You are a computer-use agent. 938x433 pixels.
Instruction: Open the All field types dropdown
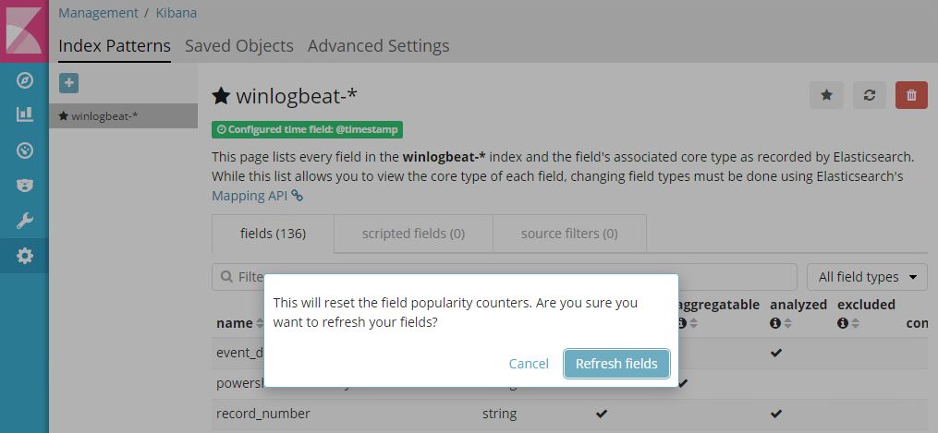click(867, 277)
